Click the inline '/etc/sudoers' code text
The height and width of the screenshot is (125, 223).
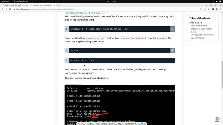click(x=160, y=38)
